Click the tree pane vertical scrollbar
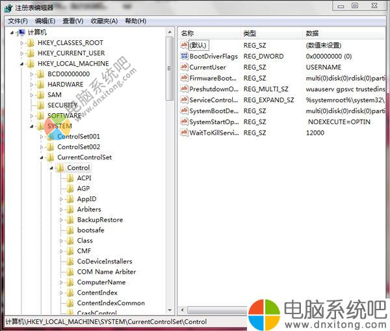 pyautogui.click(x=170, y=195)
